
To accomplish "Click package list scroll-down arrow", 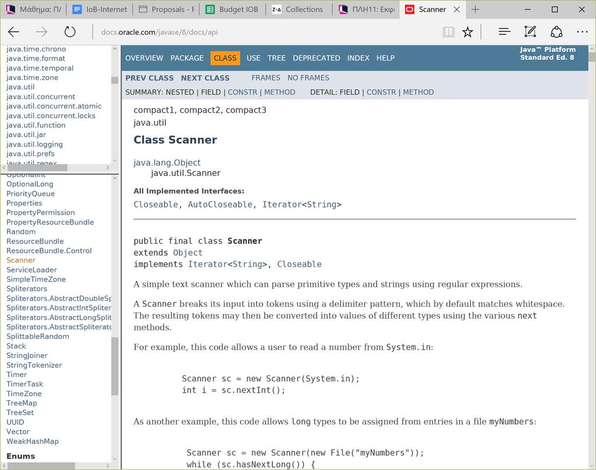I will point(115,161).
